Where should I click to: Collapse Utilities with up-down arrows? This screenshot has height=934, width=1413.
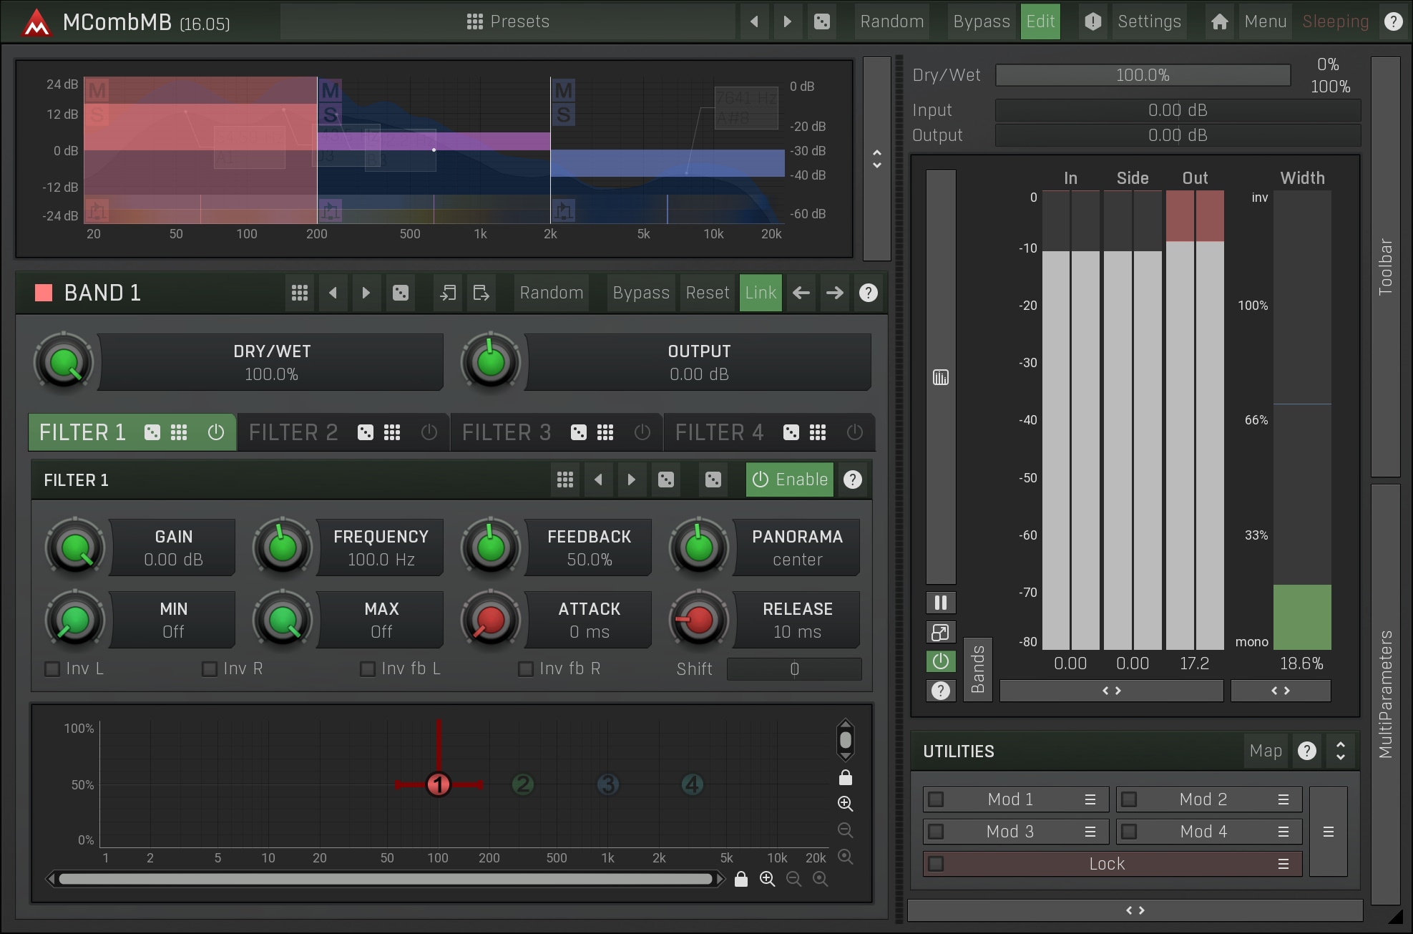pyautogui.click(x=1340, y=751)
